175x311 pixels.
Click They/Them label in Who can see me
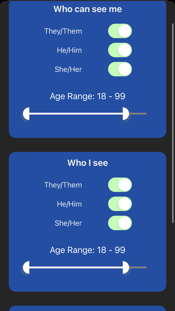pos(63,31)
